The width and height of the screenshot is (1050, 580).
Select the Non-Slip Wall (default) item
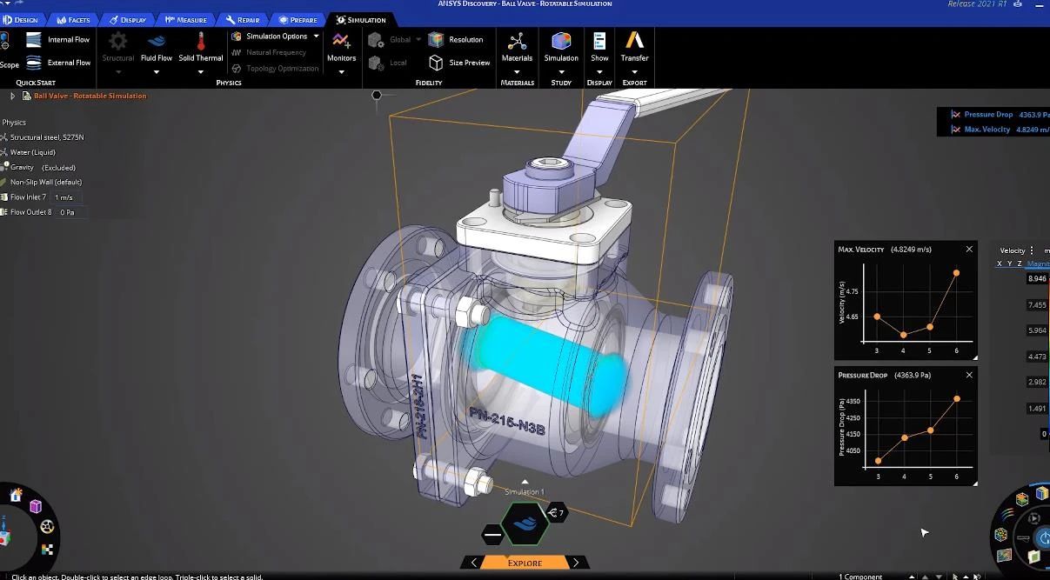(42, 182)
